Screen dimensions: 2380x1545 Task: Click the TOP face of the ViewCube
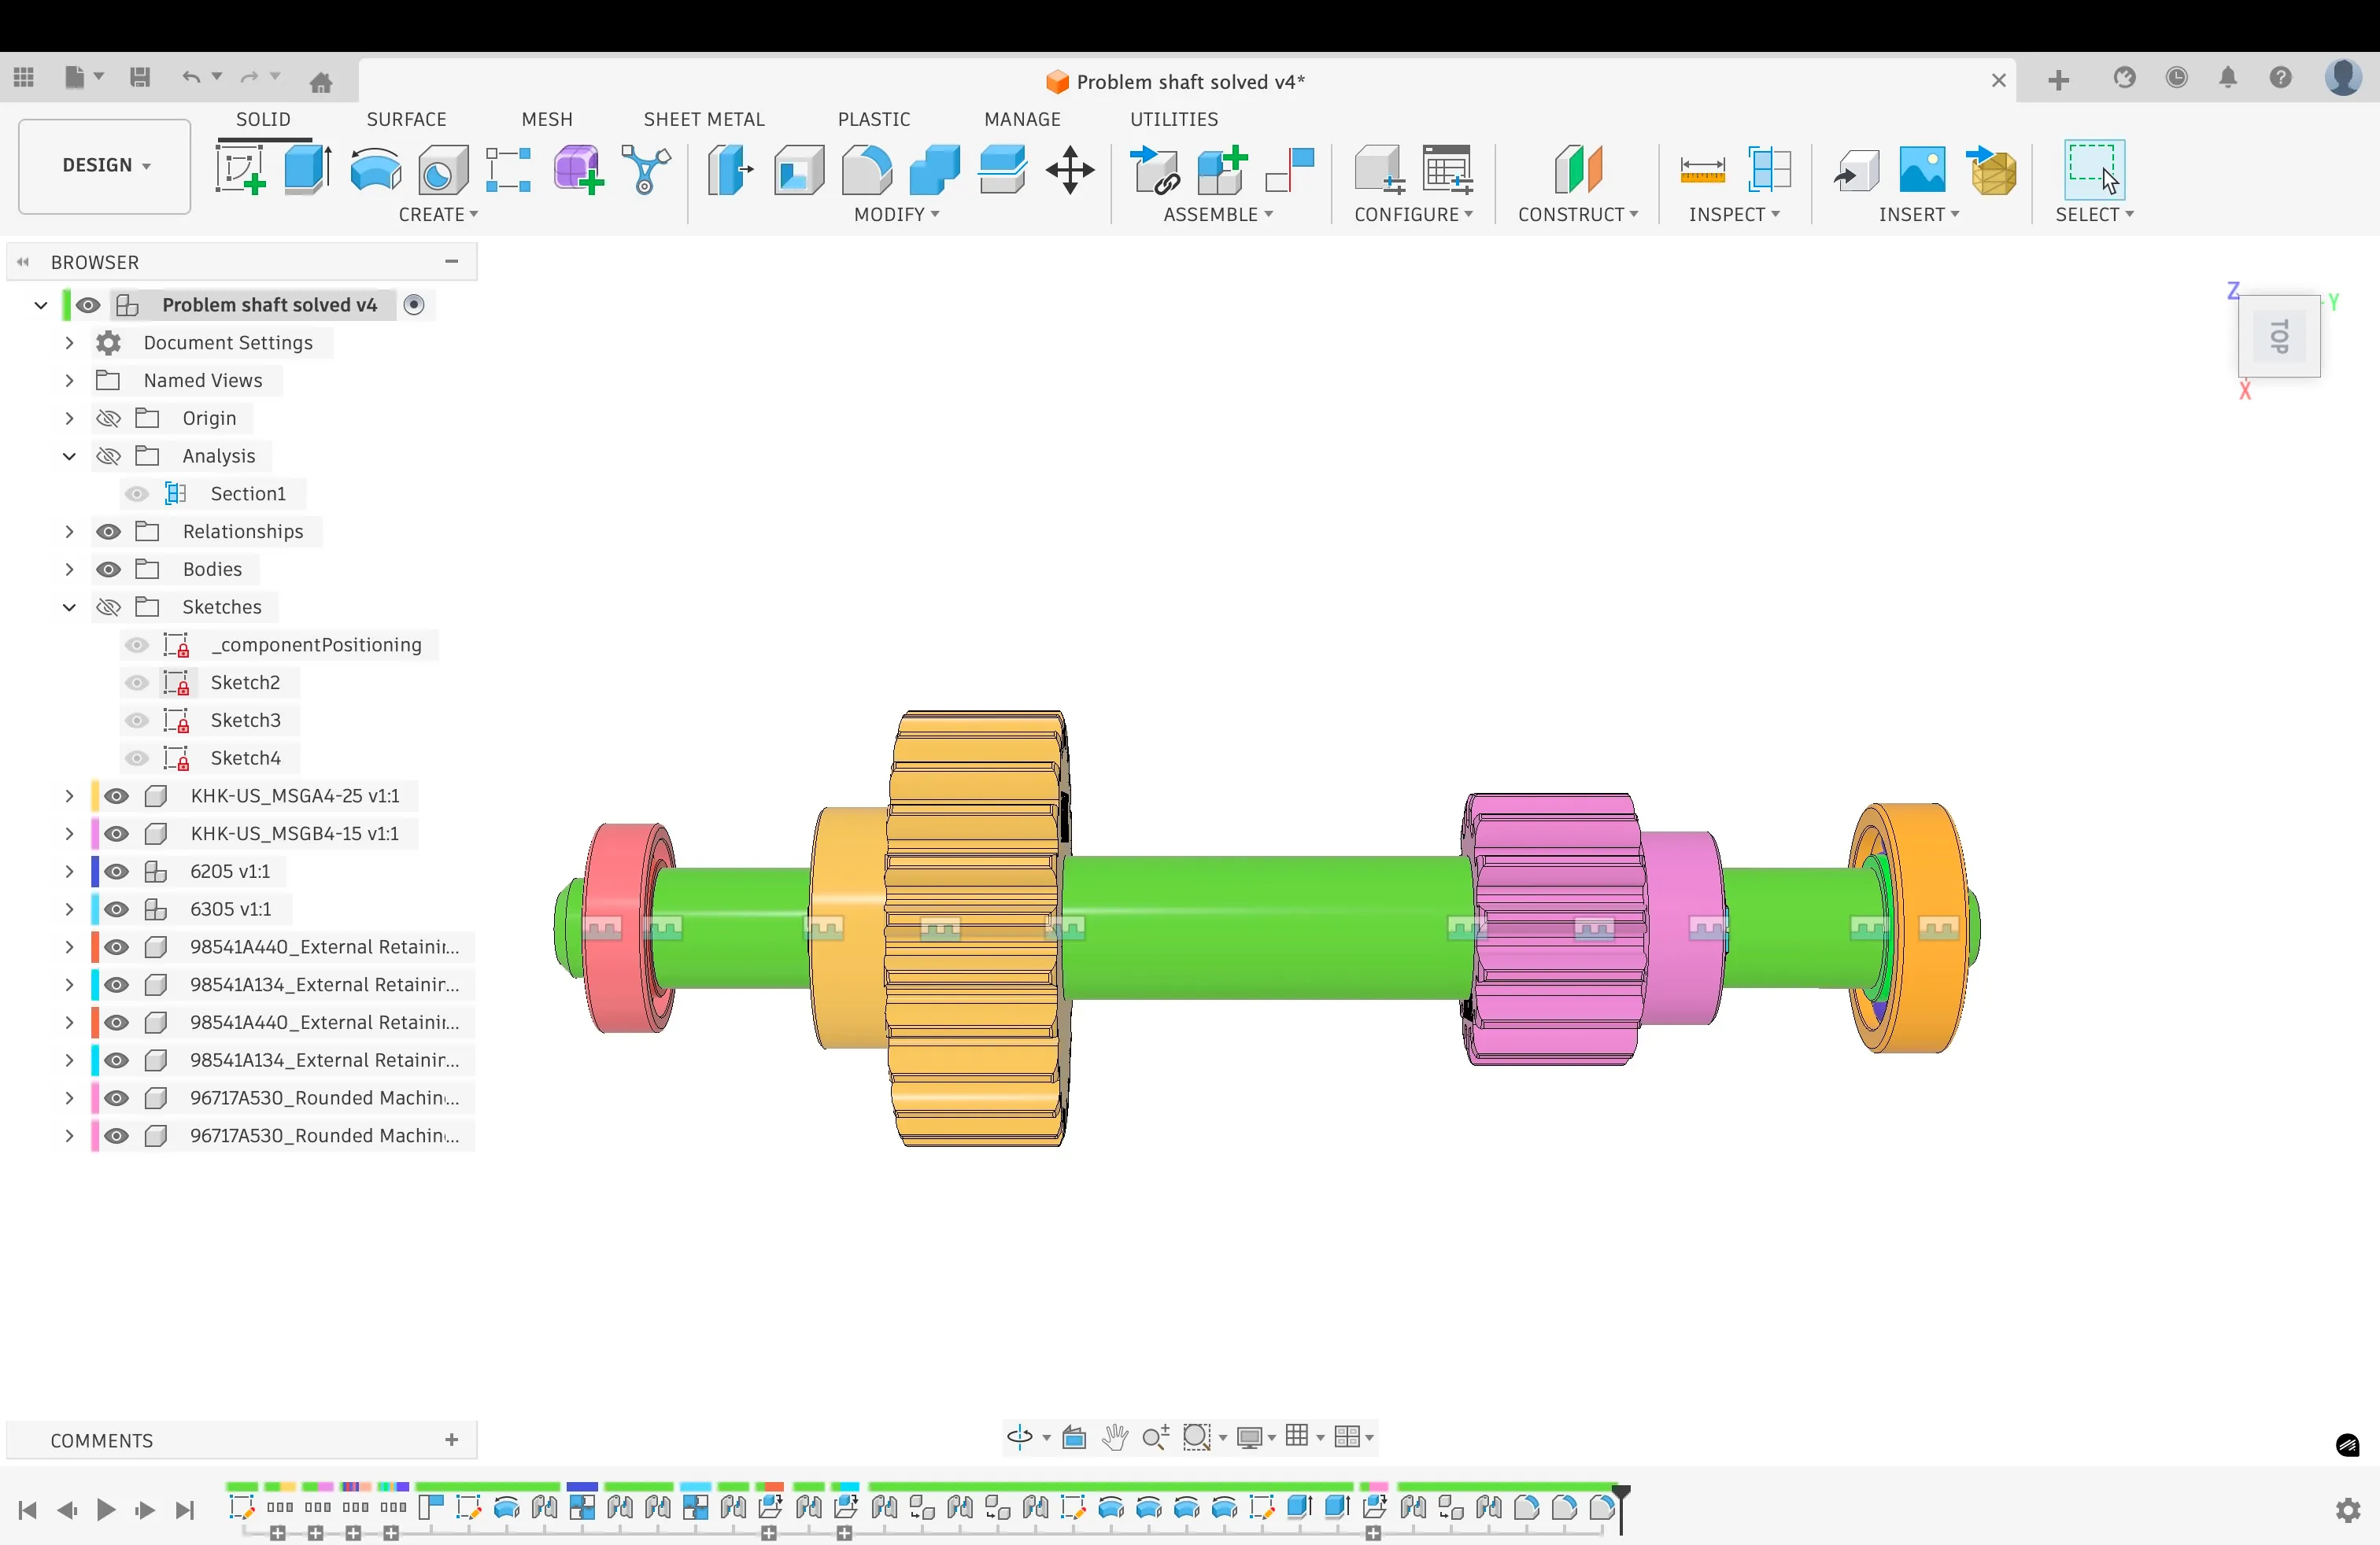click(x=2279, y=337)
